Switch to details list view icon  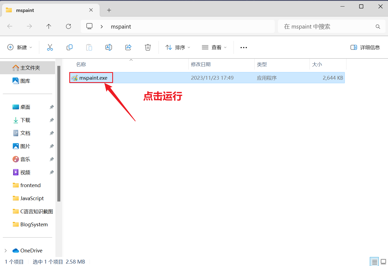374,262
